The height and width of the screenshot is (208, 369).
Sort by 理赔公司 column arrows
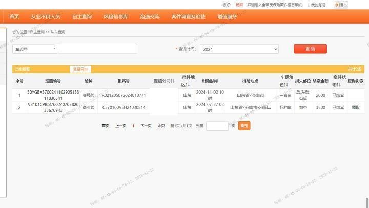(173, 81)
